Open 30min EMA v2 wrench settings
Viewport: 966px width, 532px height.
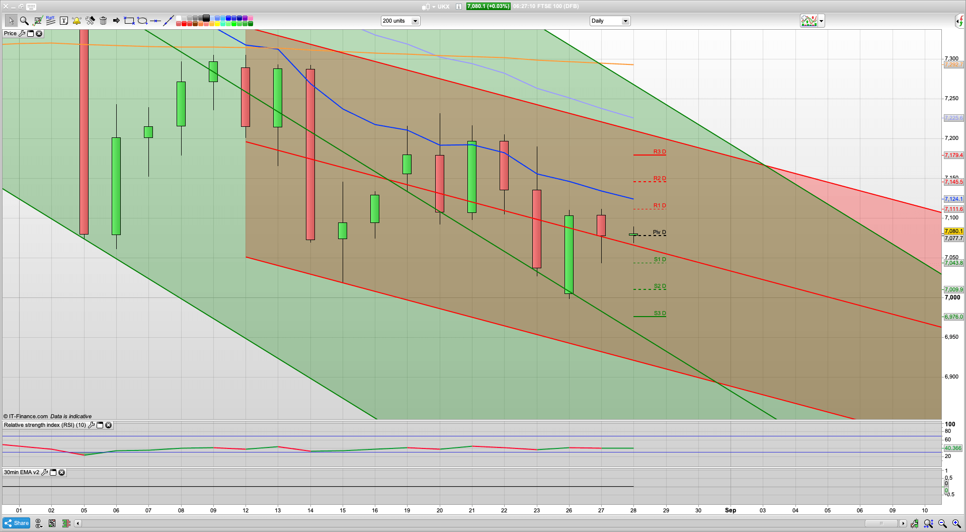(44, 472)
